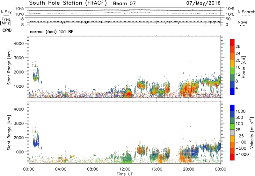Click the 'Nave' legend label
Screen dimensions: 255x176
(242, 22)
